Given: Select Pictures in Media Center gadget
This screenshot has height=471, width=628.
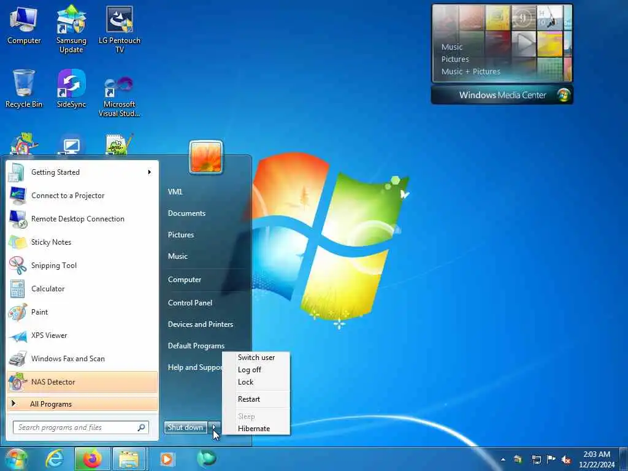Looking at the screenshot, I should 455,59.
